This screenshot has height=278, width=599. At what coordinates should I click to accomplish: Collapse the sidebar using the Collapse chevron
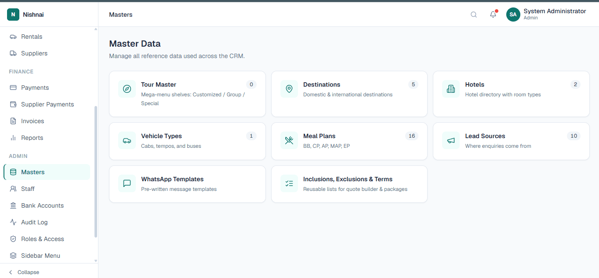point(11,272)
